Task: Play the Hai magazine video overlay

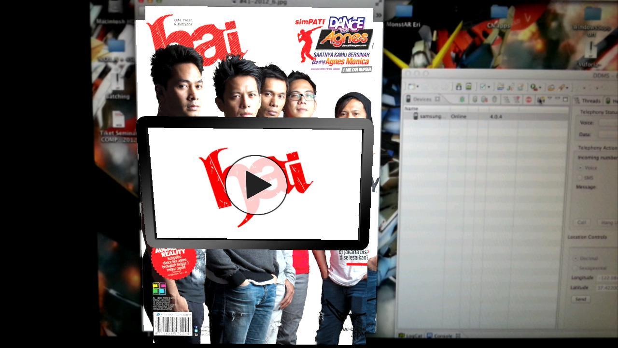Action: [256, 185]
